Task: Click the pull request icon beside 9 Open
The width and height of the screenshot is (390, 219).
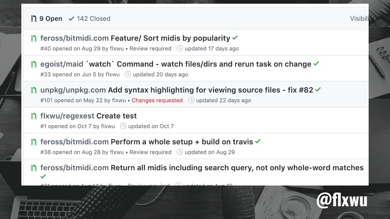Action: (x=34, y=19)
